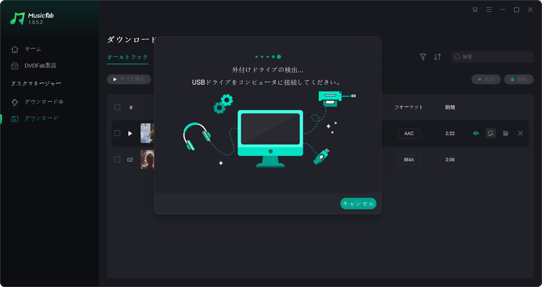Open the ダウンロード中 downloading list
542x287 pixels.
coord(44,102)
